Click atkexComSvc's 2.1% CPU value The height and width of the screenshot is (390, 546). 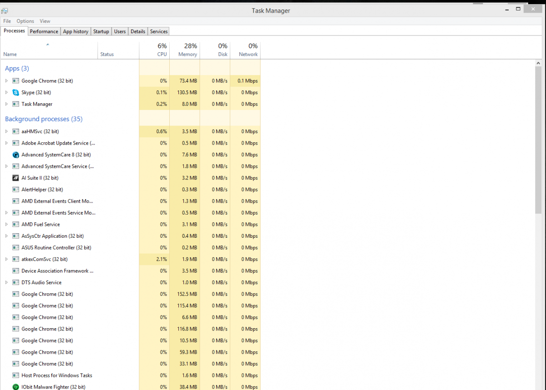tap(162, 259)
